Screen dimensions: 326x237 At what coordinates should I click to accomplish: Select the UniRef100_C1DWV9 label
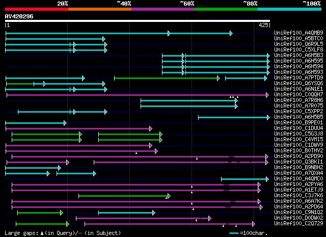point(298,145)
